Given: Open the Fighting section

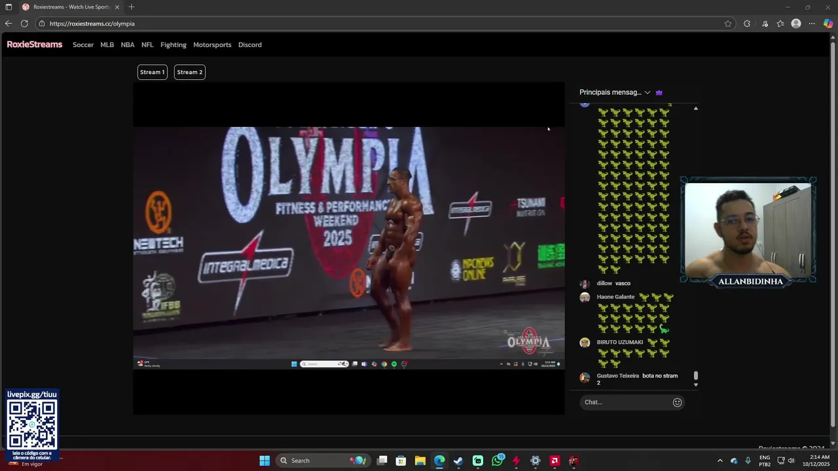Looking at the screenshot, I should click(x=173, y=44).
